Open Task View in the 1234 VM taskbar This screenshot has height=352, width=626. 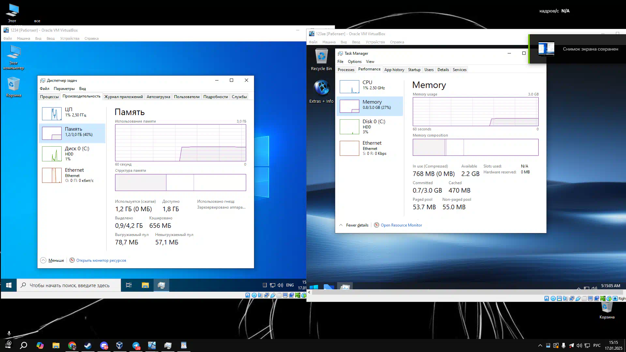click(x=129, y=285)
